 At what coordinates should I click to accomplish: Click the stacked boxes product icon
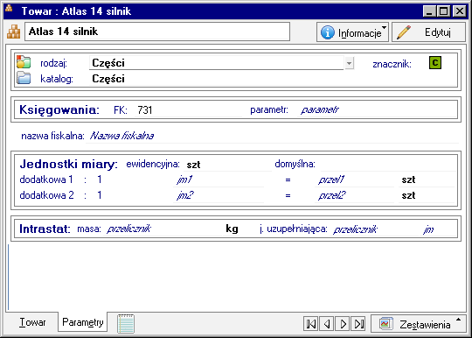pos(13,32)
